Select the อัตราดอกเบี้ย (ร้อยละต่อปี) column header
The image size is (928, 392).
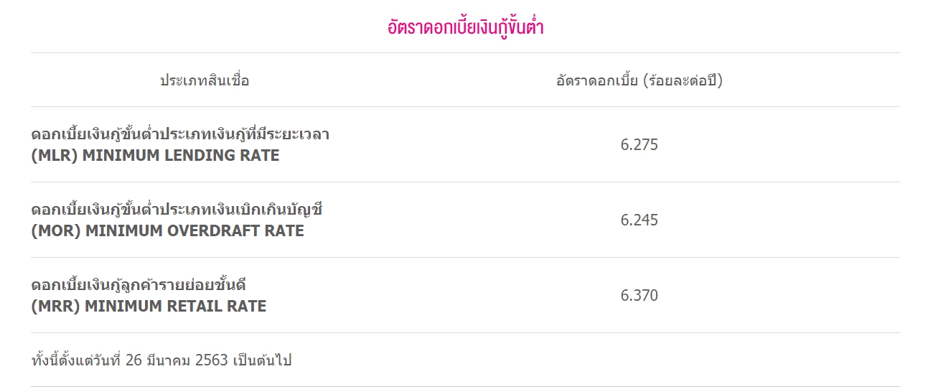(639, 80)
